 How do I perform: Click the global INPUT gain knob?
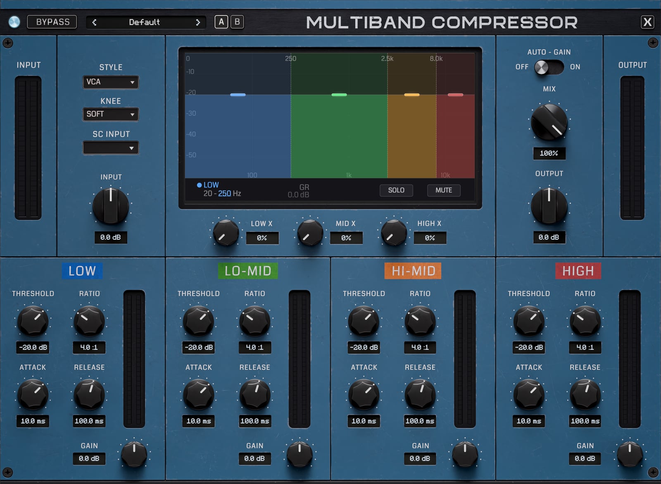[110, 205]
